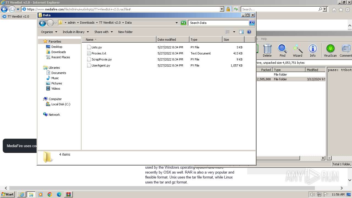Open Include in library dropdown

click(75, 32)
